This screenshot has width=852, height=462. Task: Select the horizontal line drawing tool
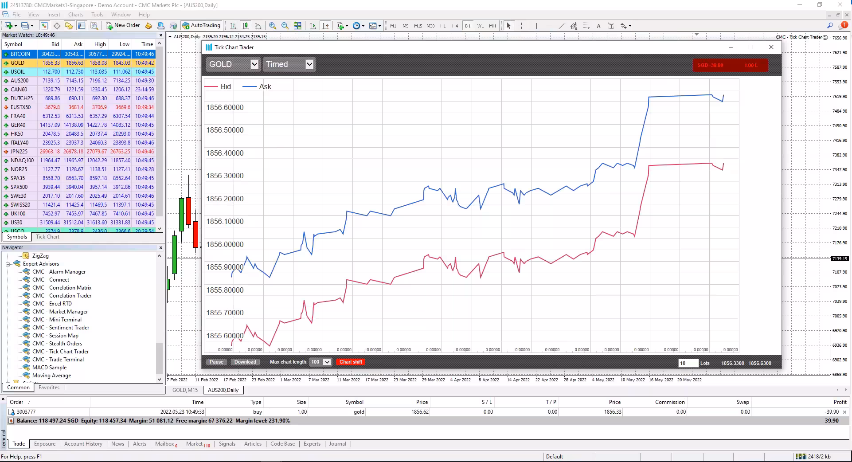pos(549,26)
